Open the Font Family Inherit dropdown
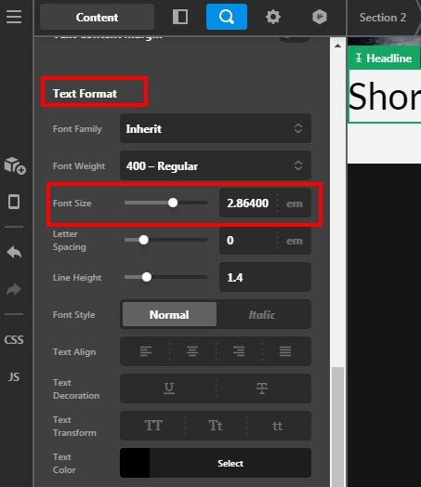This screenshot has width=421, height=487. (216, 128)
